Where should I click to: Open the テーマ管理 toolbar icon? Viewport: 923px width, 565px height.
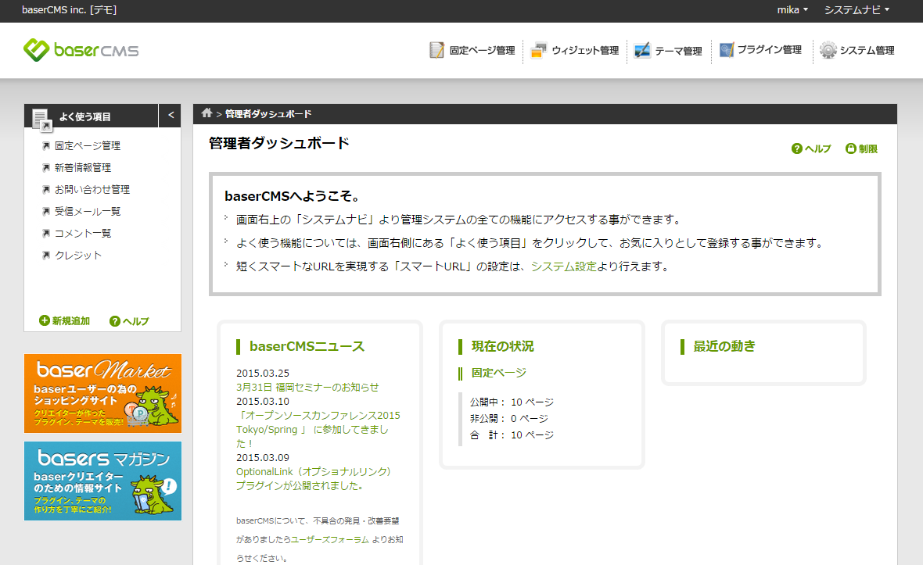642,50
